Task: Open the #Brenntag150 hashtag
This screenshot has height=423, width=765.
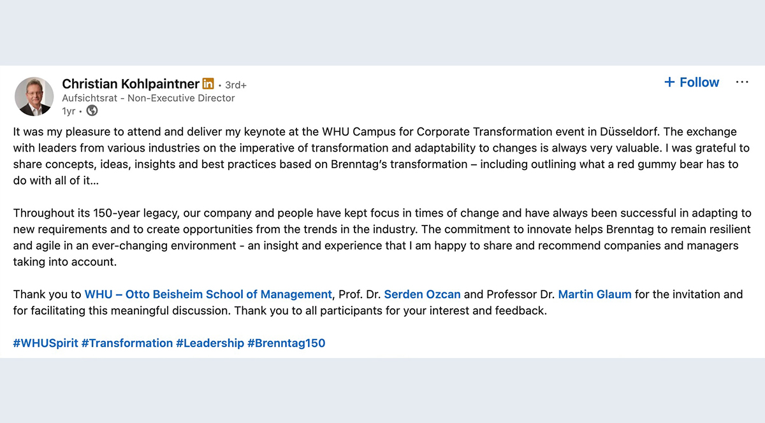Action: tap(286, 343)
